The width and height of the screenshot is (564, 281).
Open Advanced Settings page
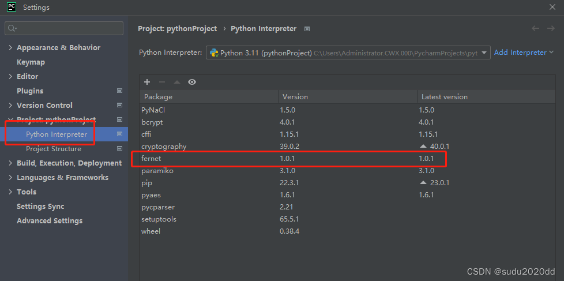pos(50,220)
